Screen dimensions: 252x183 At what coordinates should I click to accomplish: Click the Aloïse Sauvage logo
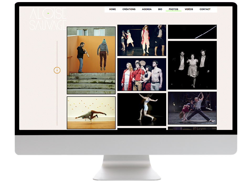coord(48,19)
